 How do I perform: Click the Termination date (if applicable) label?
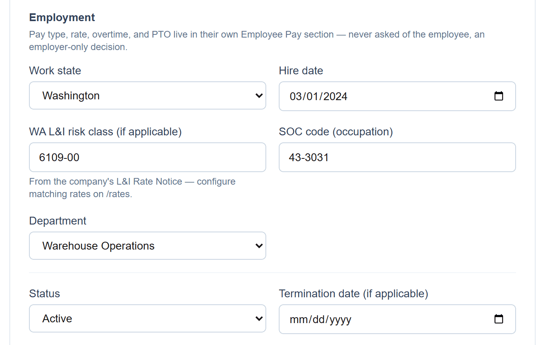354,294
